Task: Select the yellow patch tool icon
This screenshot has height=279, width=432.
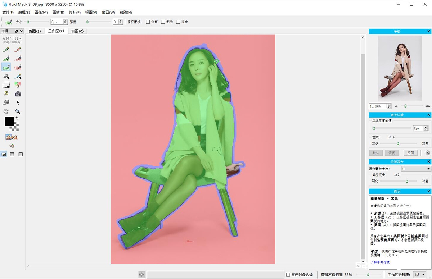Action: click(6, 93)
